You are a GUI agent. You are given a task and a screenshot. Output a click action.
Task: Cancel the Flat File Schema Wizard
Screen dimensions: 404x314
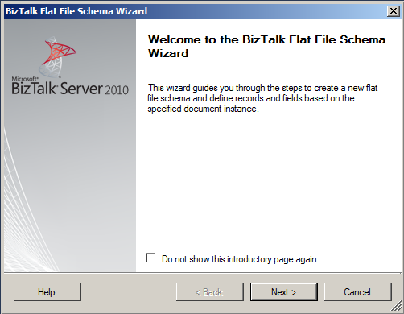point(357,291)
